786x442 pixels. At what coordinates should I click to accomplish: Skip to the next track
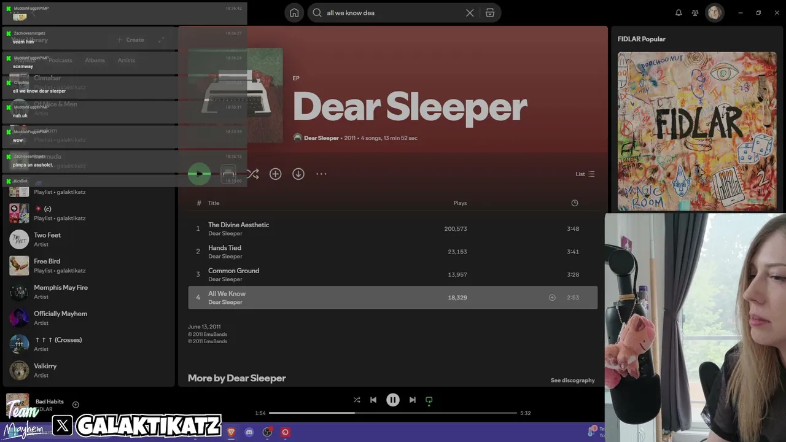pos(413,400)
